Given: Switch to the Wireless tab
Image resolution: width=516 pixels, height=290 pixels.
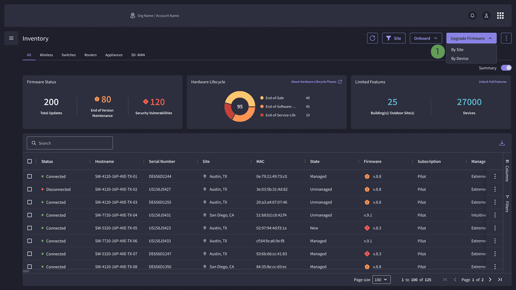Looking at the screenshot, I should [46, 55].
